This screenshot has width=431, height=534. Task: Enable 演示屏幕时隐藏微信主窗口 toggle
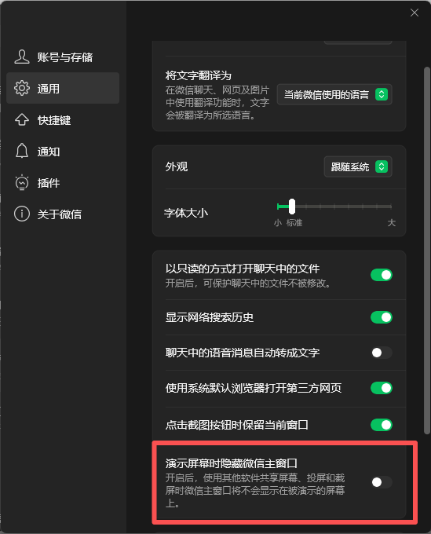pos(382,482)
